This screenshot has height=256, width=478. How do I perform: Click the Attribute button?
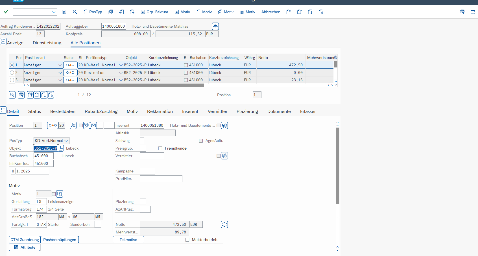(x=25, y=247)
